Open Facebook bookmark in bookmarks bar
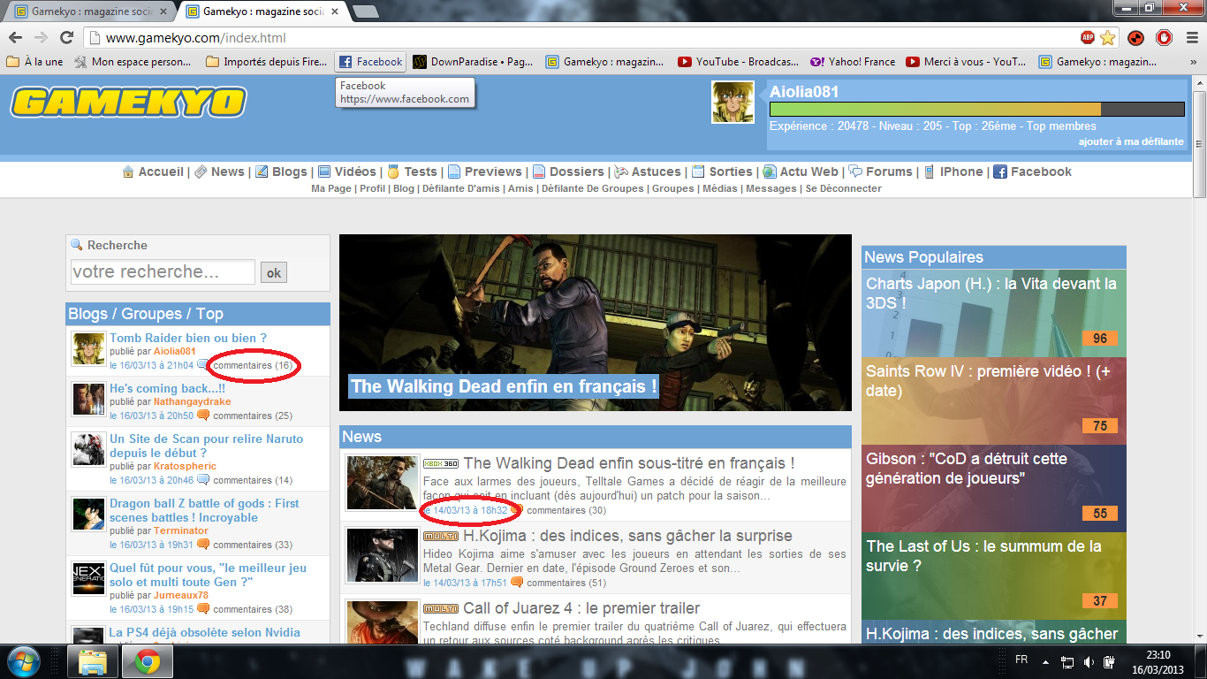The width and height of the screenshot is (1207, 679). pos(371,62)
